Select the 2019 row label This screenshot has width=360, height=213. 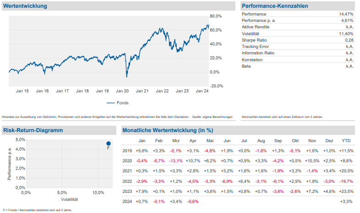coord(127,151)
